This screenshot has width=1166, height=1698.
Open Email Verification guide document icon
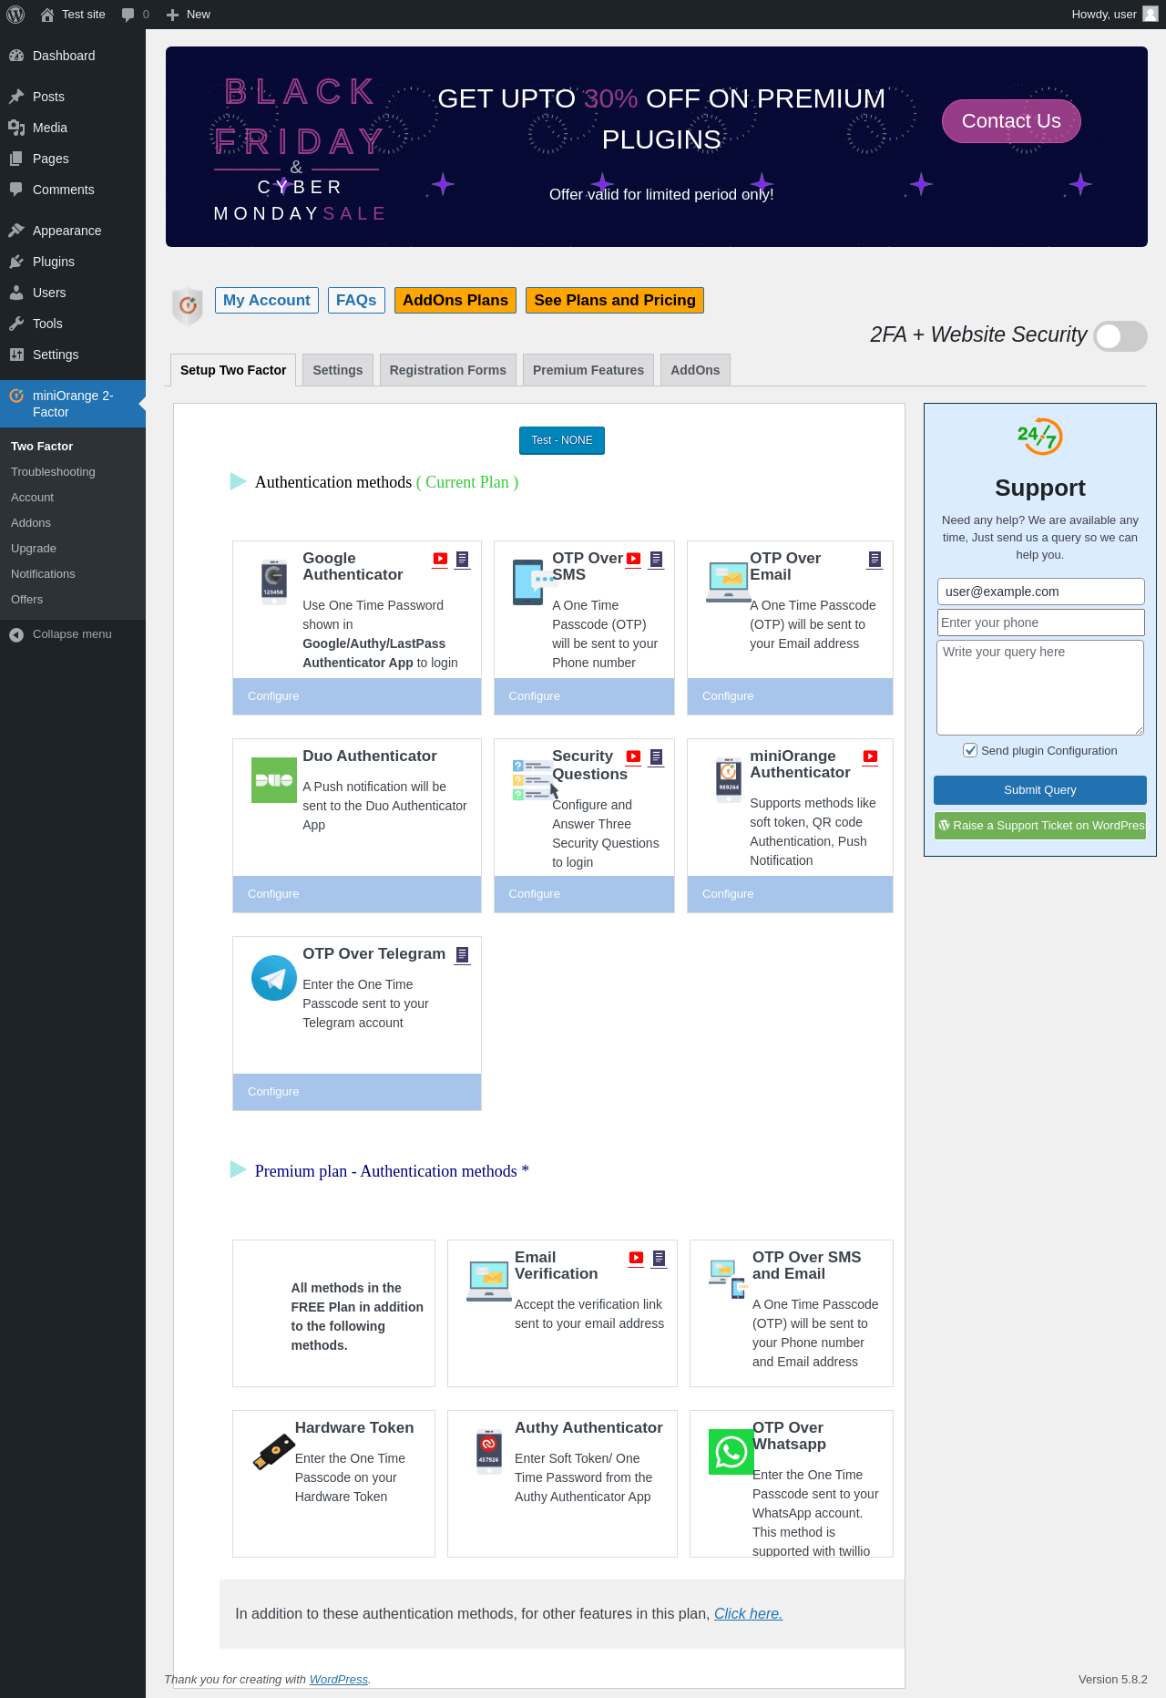coord(660,1258)
